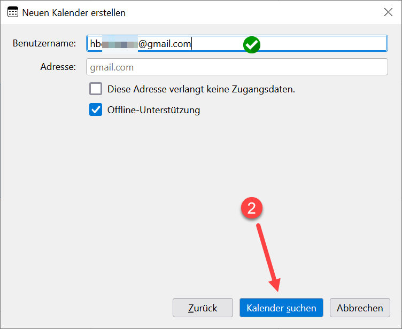Uncheck the Offline-Unterstützung checkbox
The image size is (402, 329).
click(x=96, y=110)
